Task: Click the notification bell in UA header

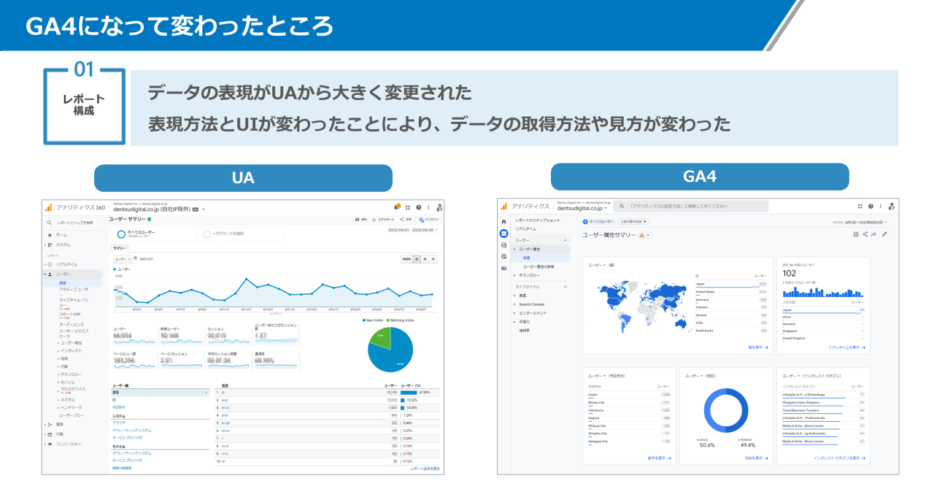Action: tap(396, 207)
